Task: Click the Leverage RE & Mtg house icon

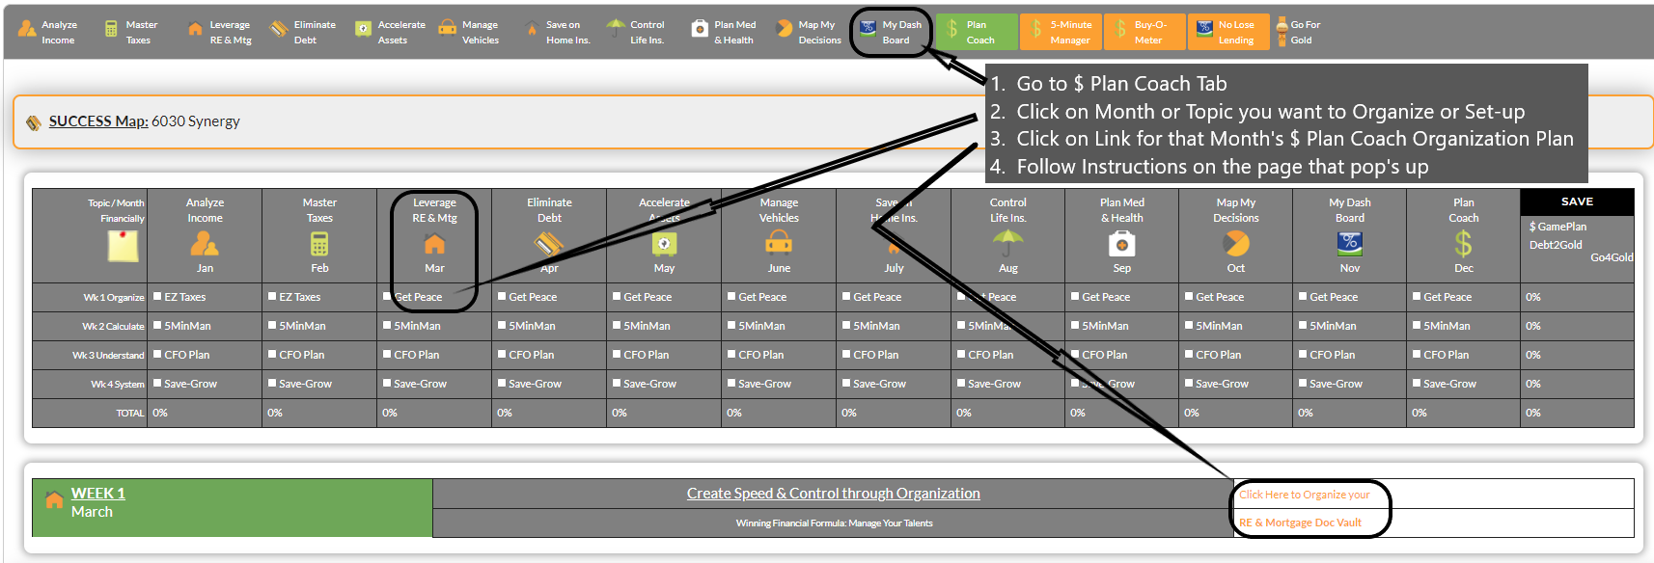Action: (x=434, y=244)
